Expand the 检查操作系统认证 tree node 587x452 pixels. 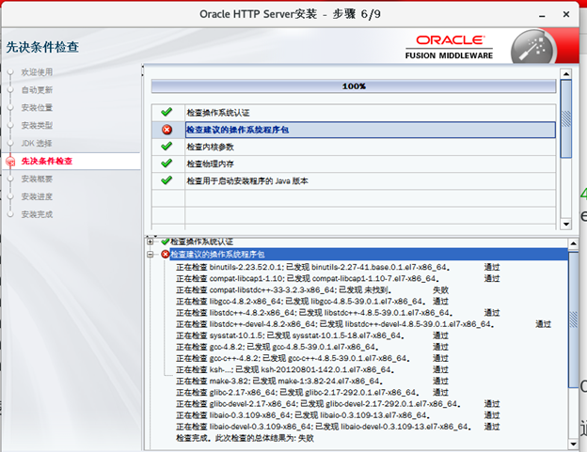point(151,242)
